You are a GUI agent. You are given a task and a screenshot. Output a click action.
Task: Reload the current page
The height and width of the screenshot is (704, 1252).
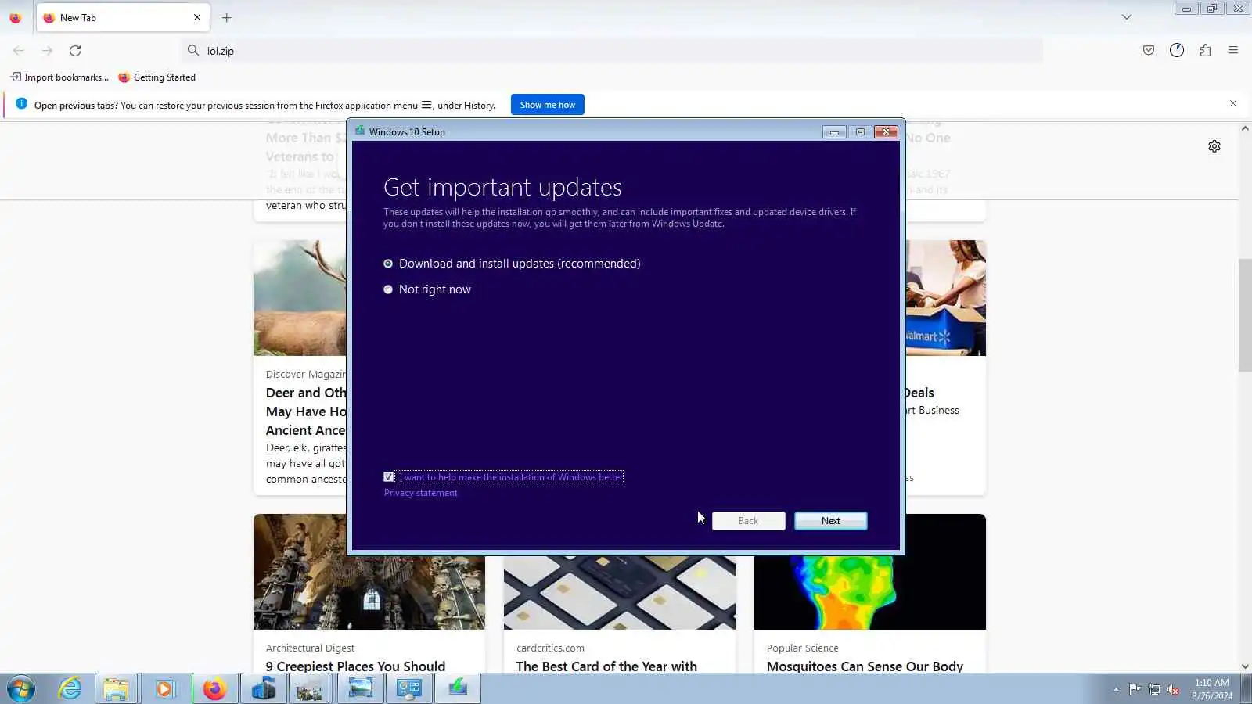[x=75, y=51]
